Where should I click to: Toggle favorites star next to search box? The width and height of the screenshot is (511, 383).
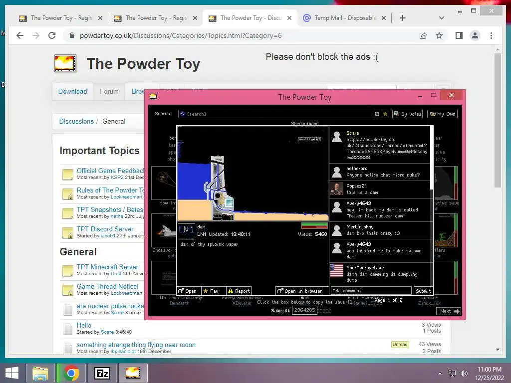385,114
